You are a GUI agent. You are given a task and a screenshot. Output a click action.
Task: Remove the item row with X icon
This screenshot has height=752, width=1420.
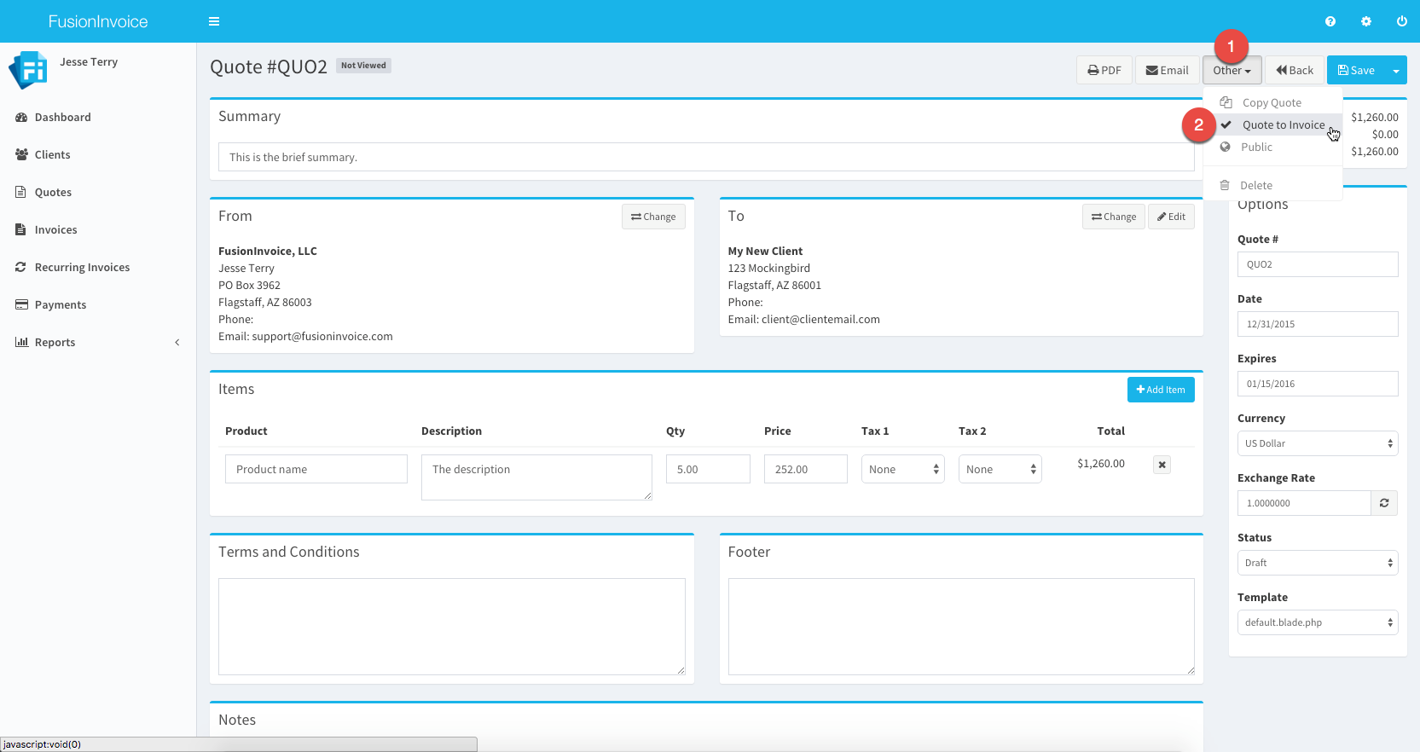click(1162, 465)
